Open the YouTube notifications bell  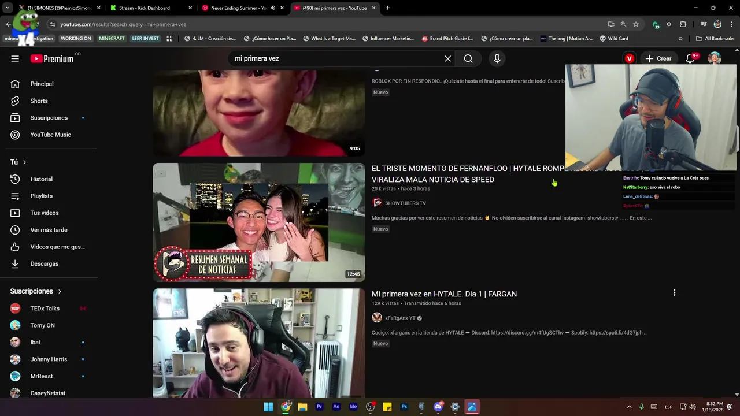click(690, 58)
